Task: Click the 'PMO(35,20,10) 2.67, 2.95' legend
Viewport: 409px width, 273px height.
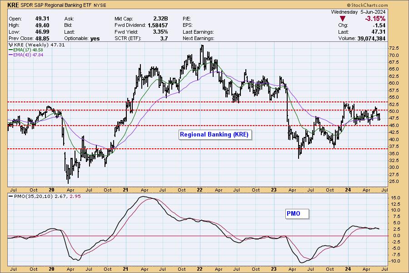Action: coord(45,196)
